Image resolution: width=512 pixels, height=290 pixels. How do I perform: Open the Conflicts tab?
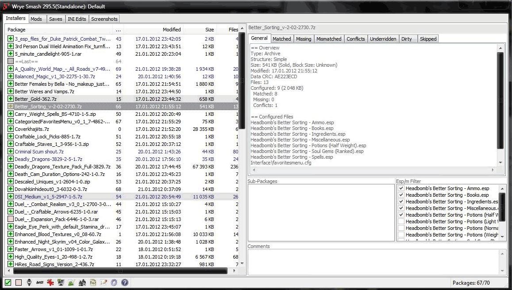pyautogui.click(x=355, y=39)
